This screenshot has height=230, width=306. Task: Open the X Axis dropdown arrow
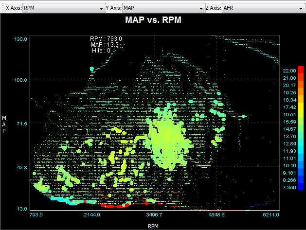click(107, 8)
